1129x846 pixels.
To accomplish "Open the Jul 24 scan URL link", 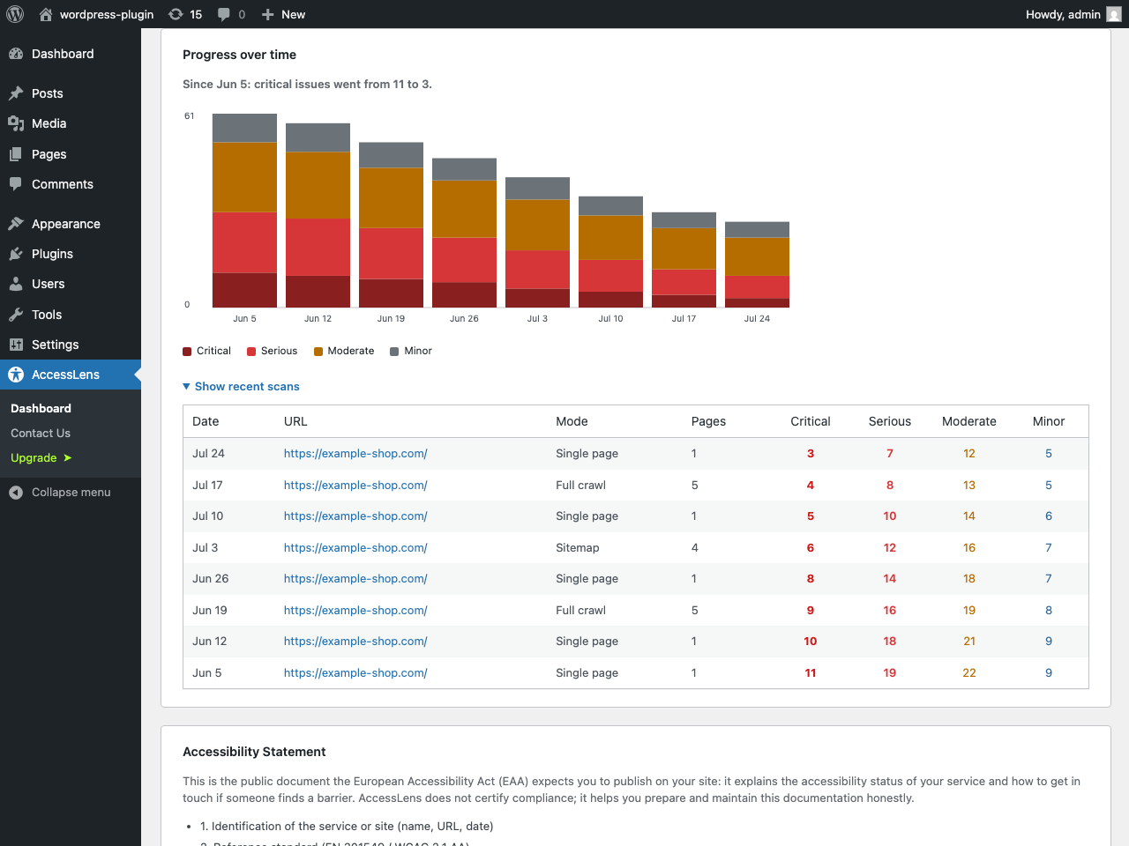I will pyautogui.click(x=355, y=453).
